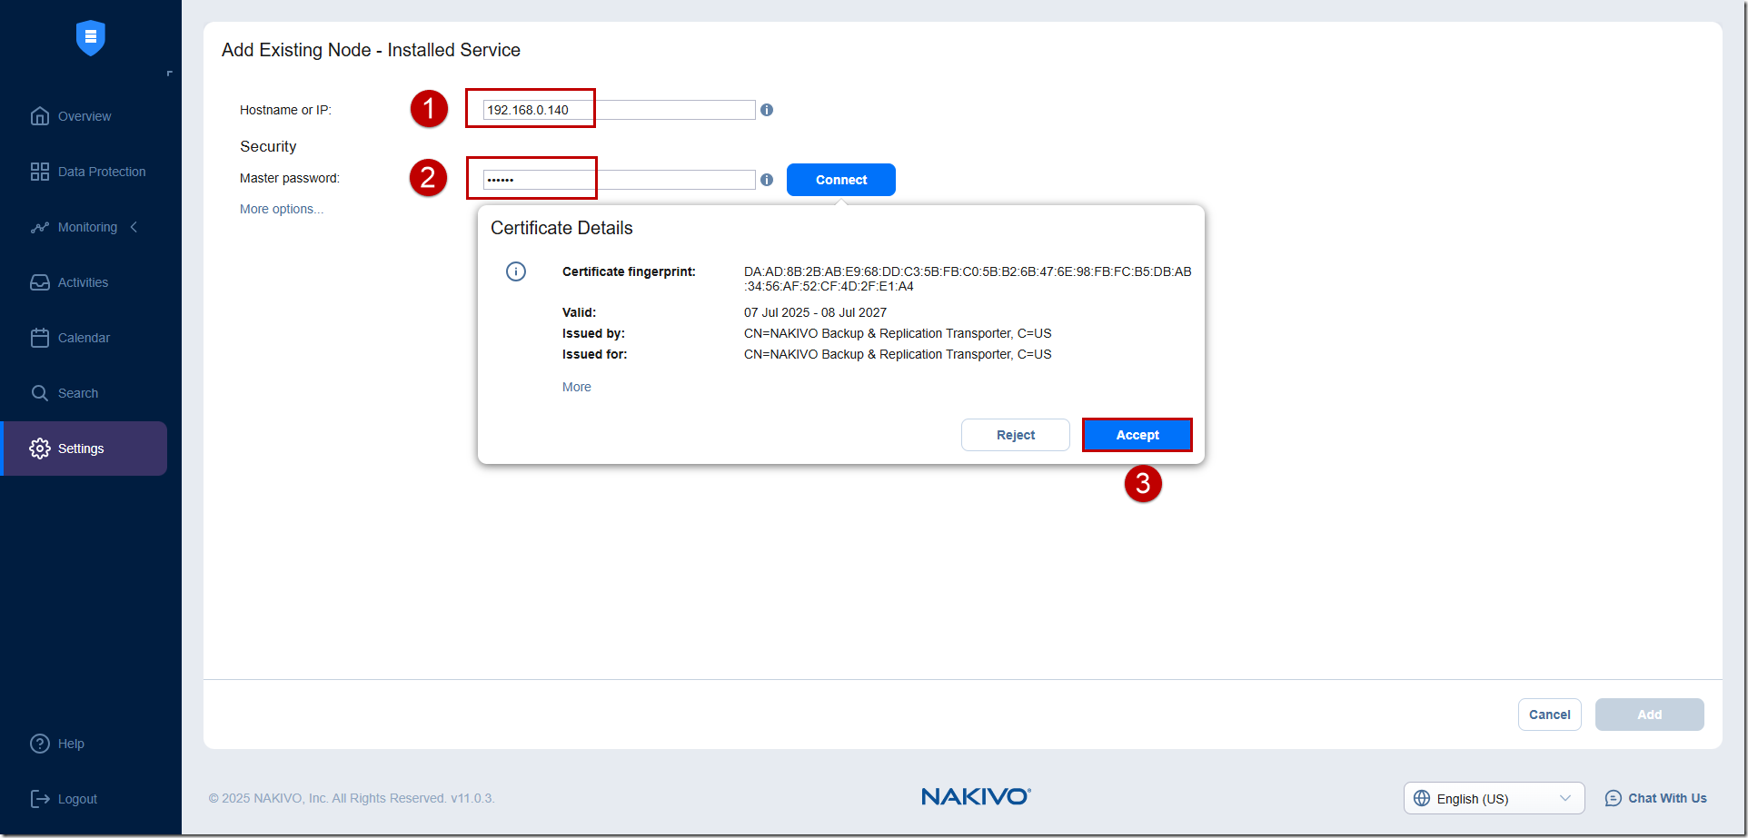Click the Data Protection grid icon
1748x838 pixels.
click(39, 172)
